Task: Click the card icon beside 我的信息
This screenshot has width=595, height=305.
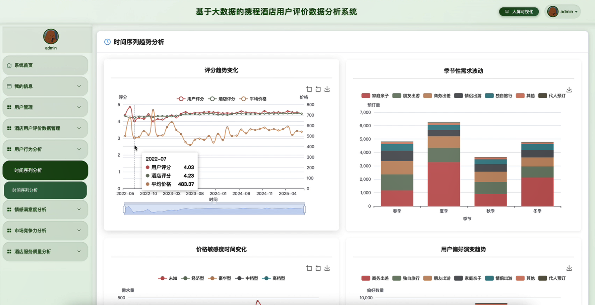Action: tap(9, 86)
